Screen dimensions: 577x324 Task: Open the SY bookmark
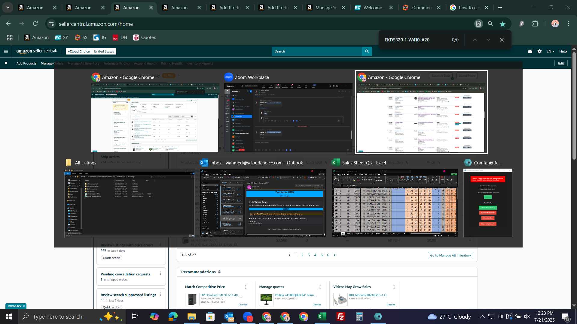pyautogui.click(x=62, y=37)
